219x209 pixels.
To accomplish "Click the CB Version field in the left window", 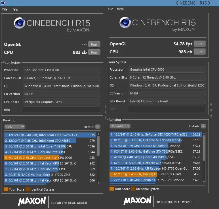I will 62,94.
